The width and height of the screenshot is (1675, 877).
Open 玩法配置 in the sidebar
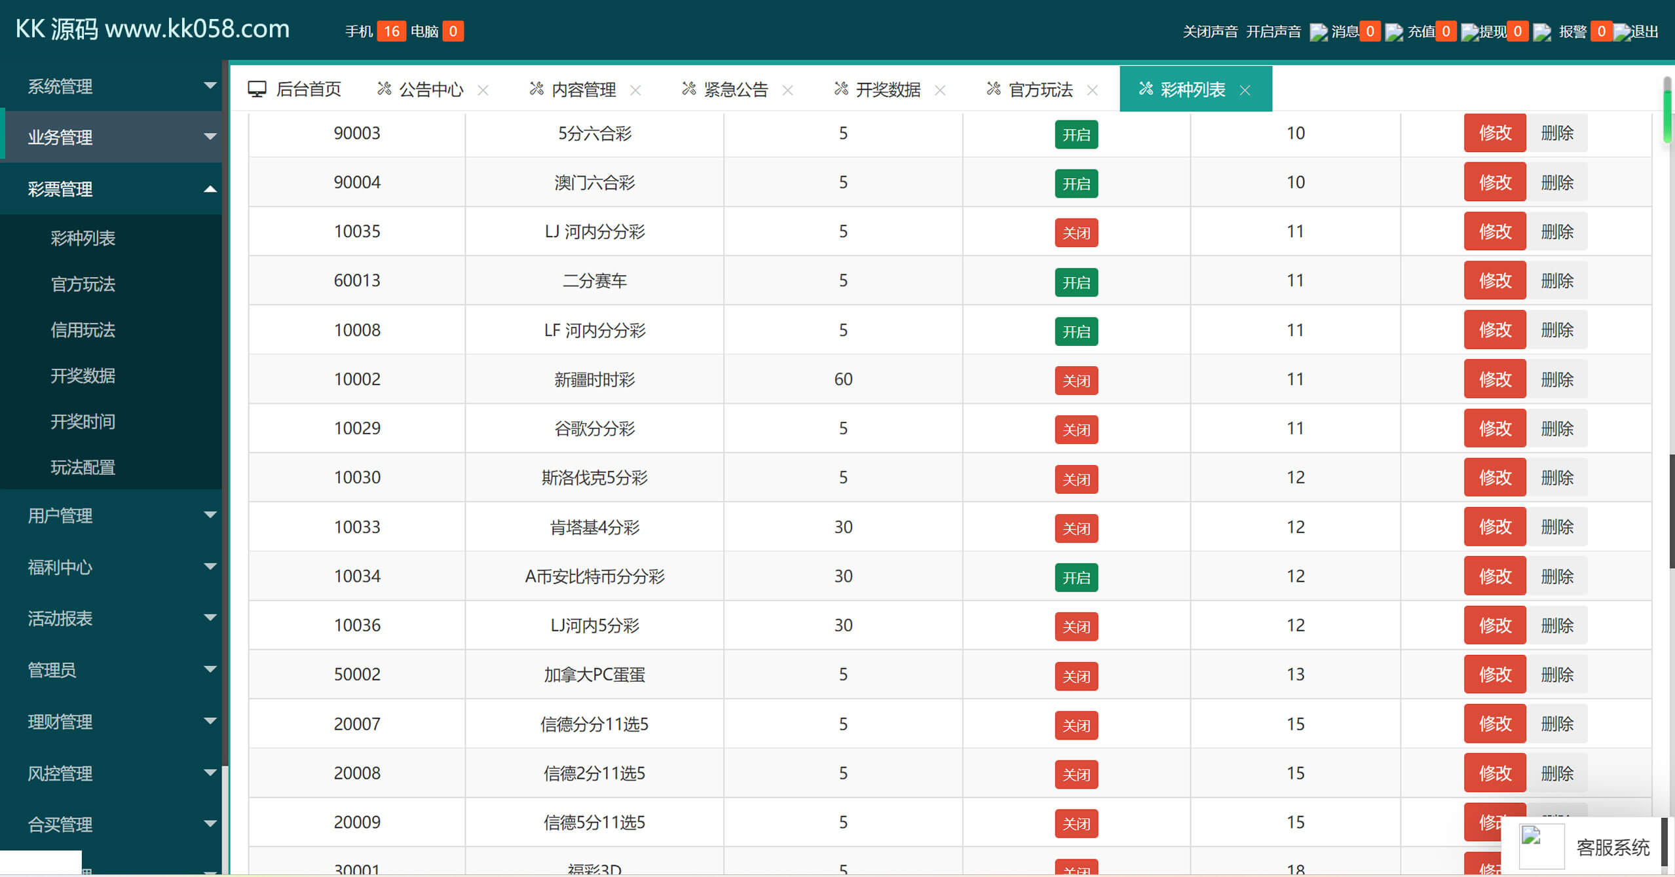[x=83, y=467]
